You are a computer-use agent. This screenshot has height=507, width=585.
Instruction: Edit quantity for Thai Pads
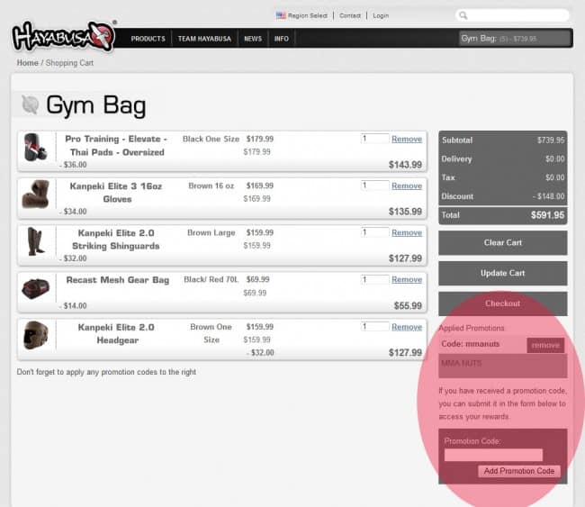click(x=375, y=139)
